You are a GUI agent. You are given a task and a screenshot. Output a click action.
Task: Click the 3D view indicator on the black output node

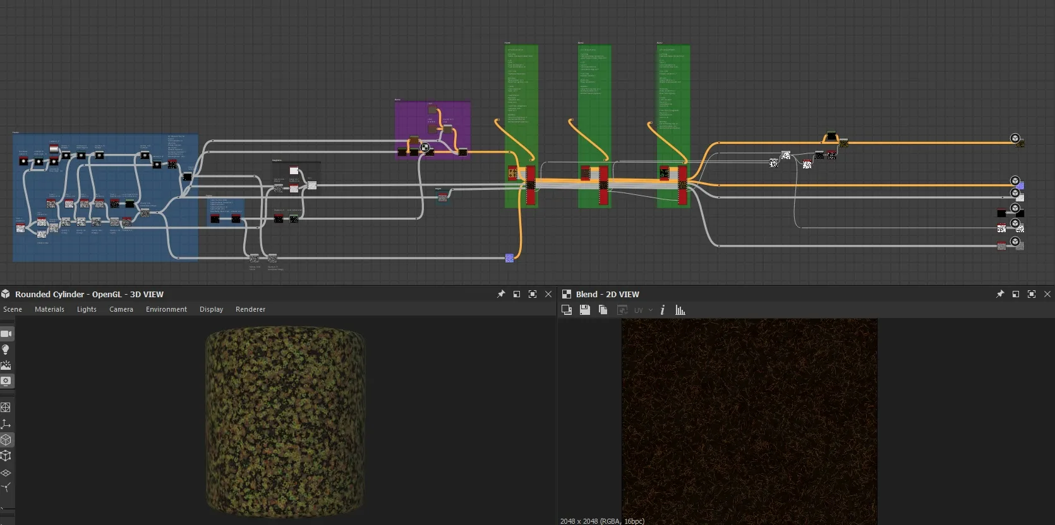(1015, 208)
